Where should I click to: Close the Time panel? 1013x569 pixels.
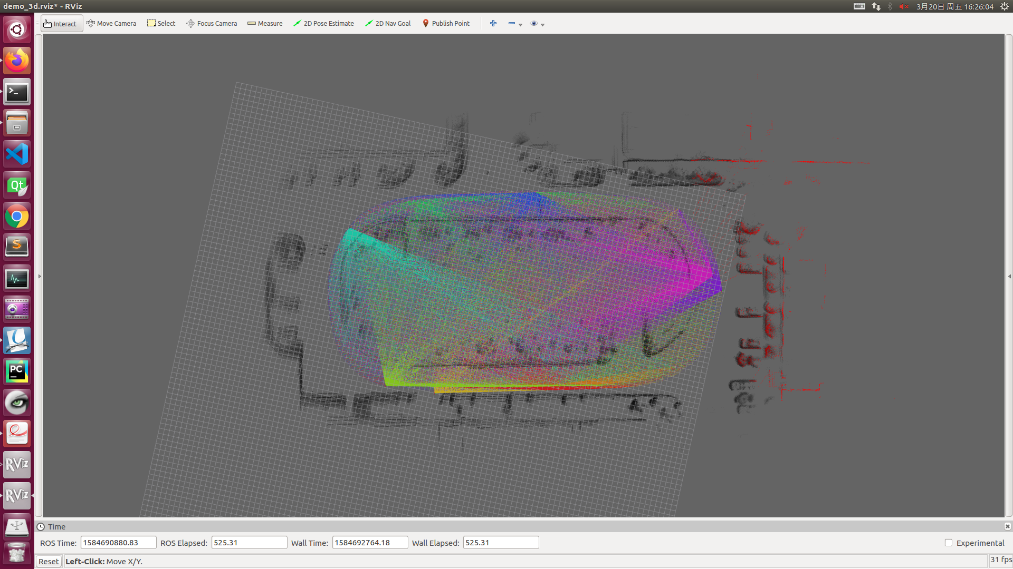pyautogui.click(x=1007, y=526)
